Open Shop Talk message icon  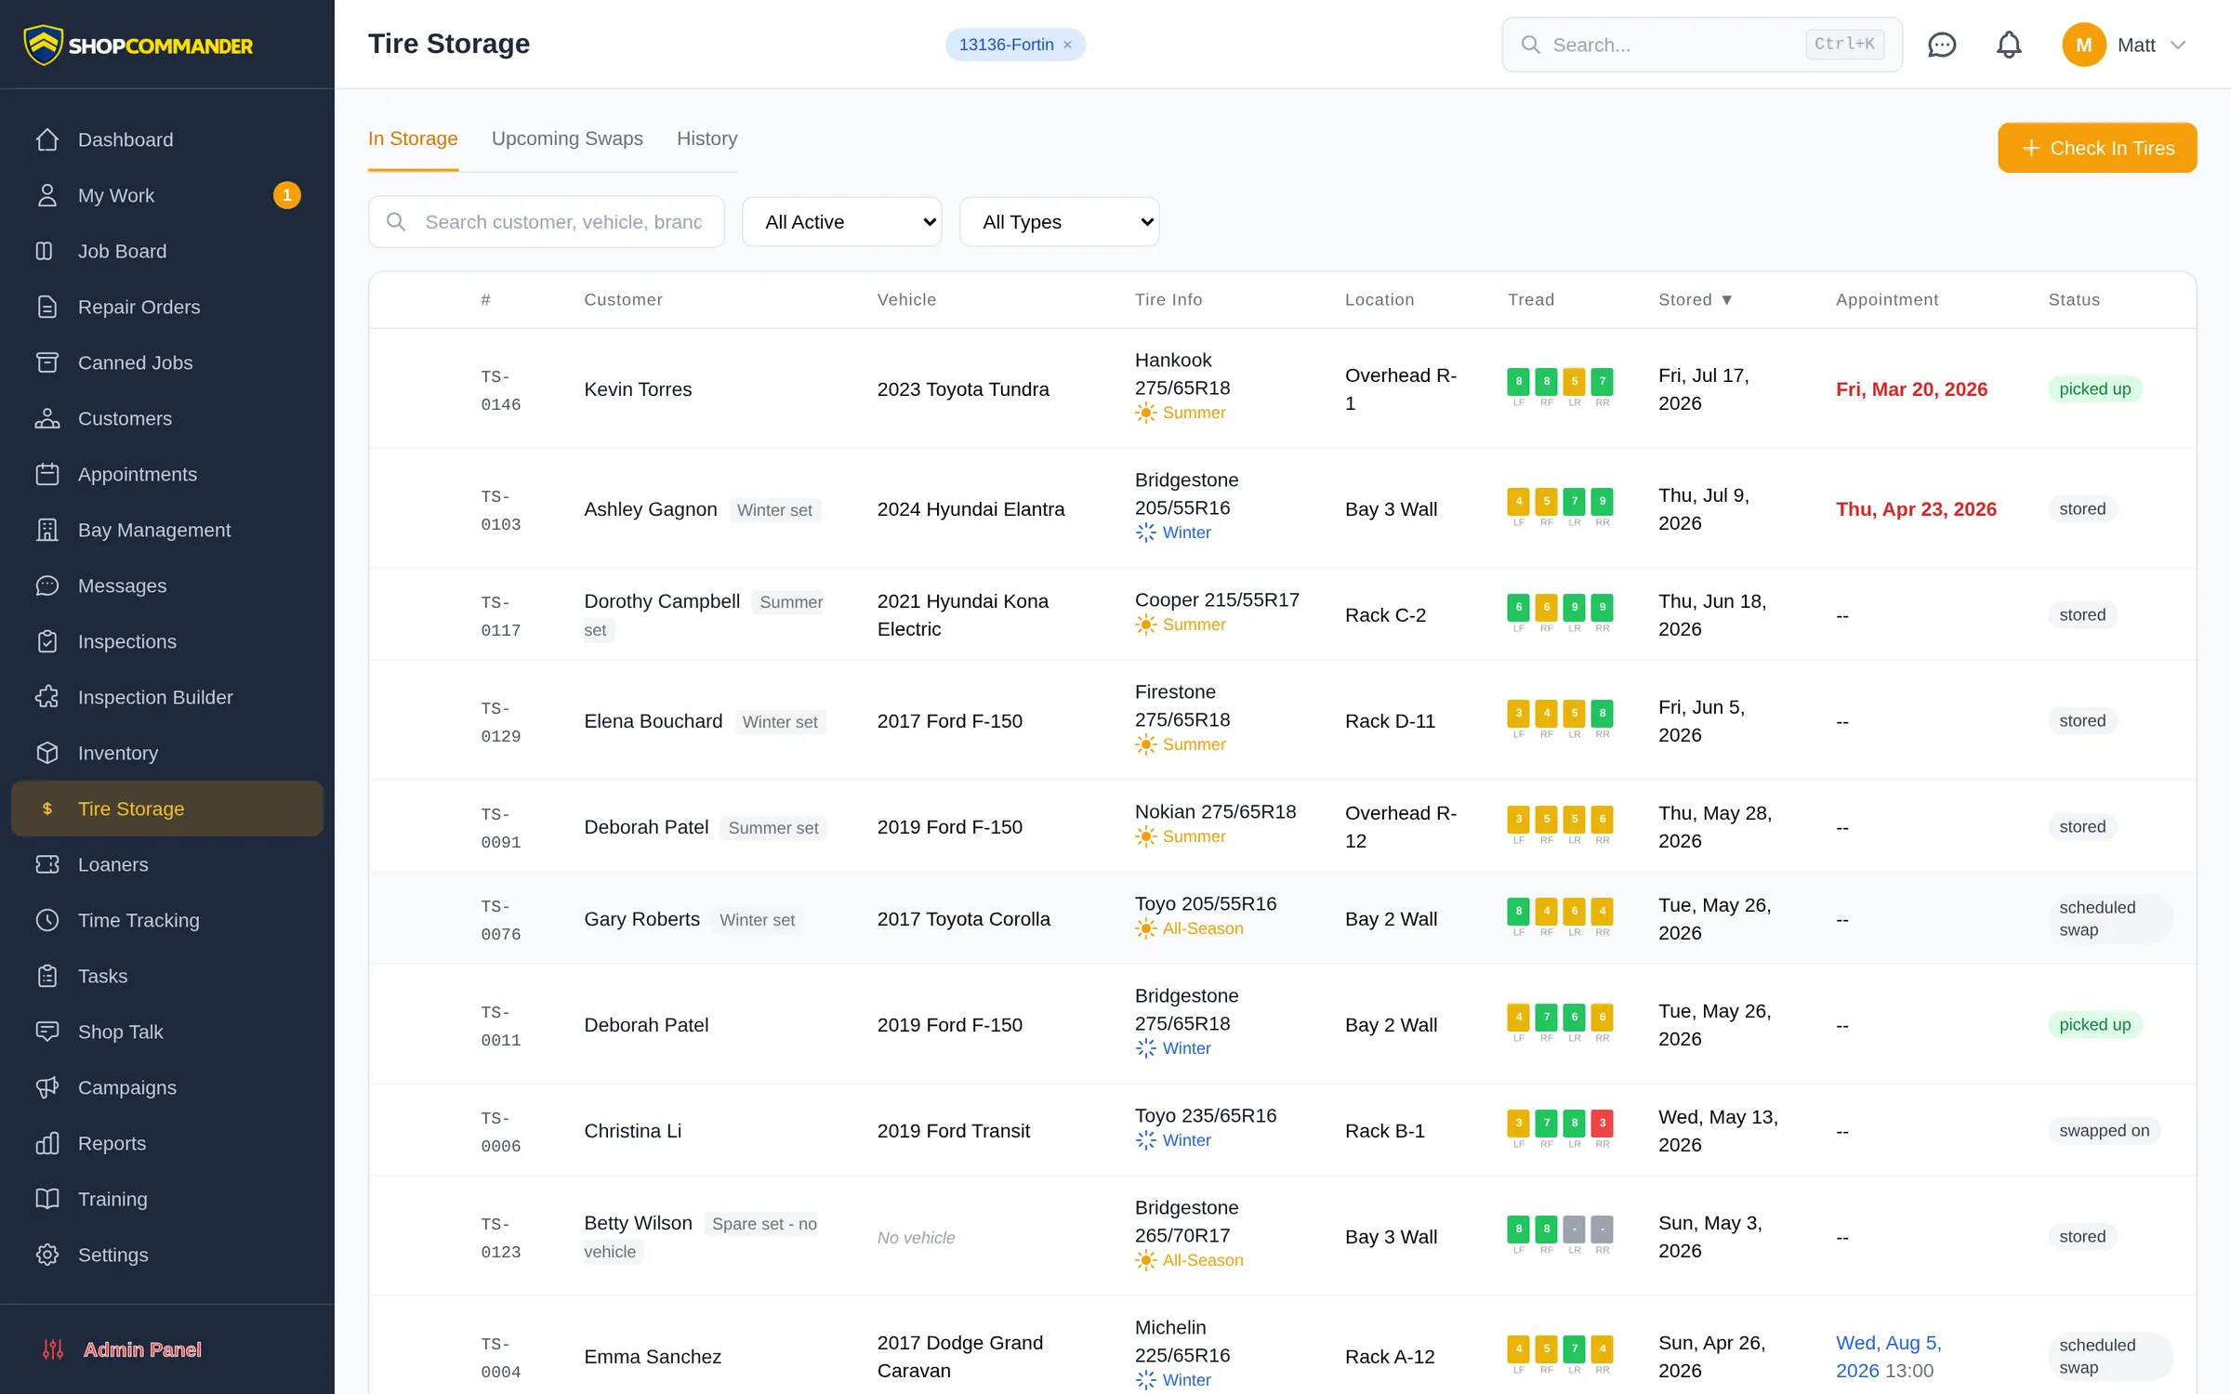pos(47,1032)
